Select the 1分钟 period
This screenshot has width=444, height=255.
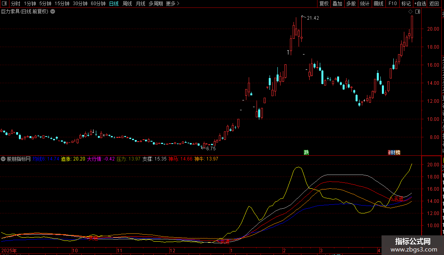click(x=30, y=4)
